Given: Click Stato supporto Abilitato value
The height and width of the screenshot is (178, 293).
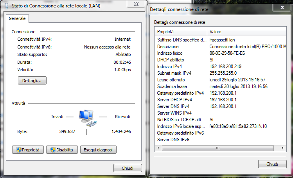Looking at the screenshot, I should [x=123, y=54].
